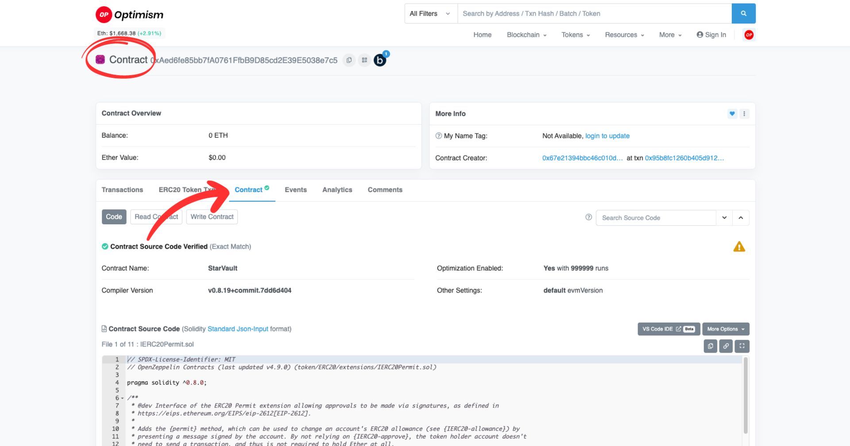Click contract name StarVault

pos(223,268)
